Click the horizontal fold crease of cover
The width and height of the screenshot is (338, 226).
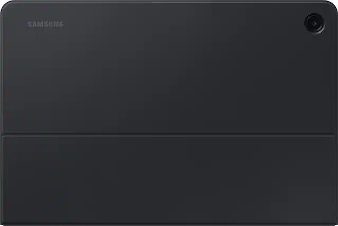pyautogui.click(x=168, y=135)
